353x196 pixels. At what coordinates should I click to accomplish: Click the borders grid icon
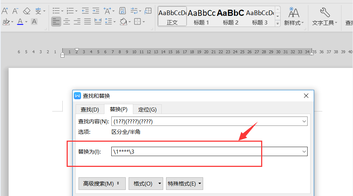pyautogui.click(x=137, y=22)
